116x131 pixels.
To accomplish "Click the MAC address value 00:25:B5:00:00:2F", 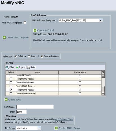I will [x=58, y=34].
